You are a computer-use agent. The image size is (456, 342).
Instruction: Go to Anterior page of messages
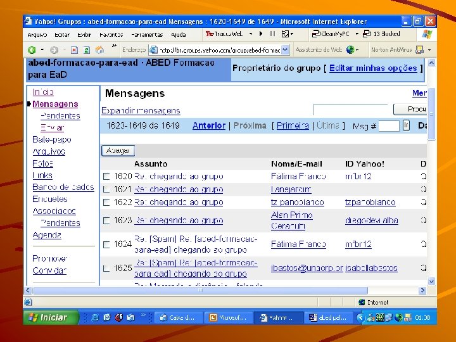(x=209, y=125)
